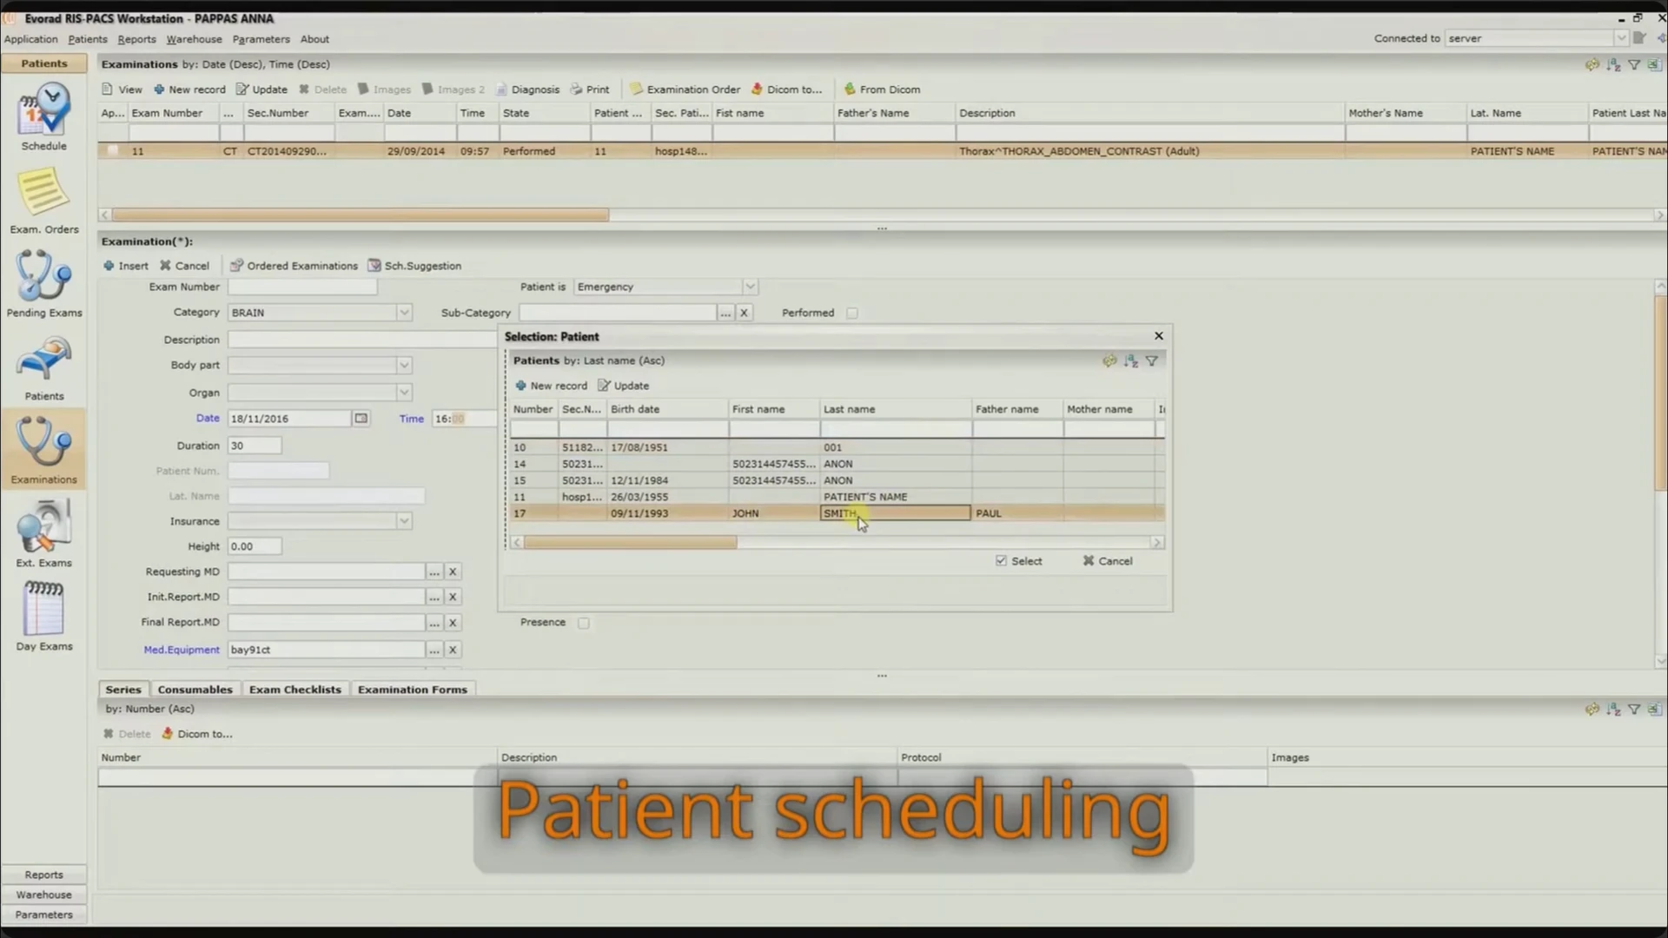Click the From Dicom toolbar button

[882, 89]
